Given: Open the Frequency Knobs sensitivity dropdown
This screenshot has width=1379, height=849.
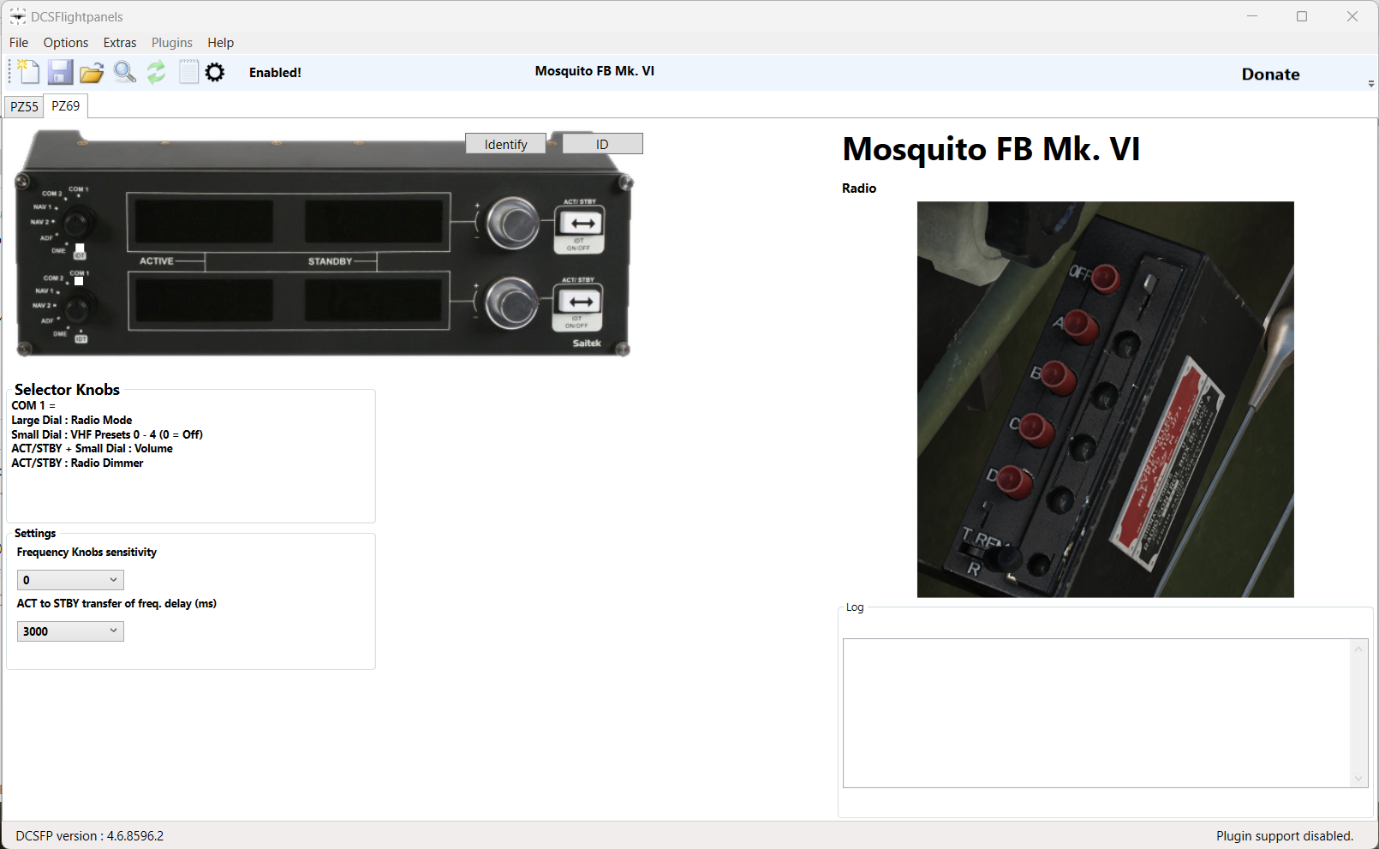Looking at the screenshot, I should click(x=69, y=579).
